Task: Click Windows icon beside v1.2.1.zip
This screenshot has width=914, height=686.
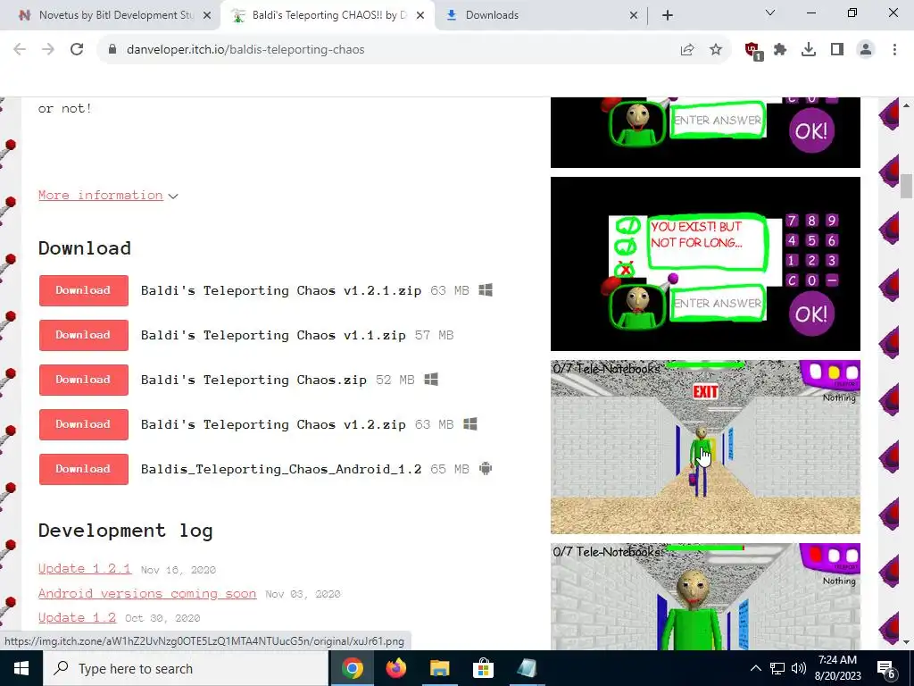Action: 486,290
